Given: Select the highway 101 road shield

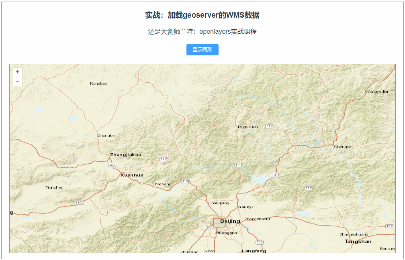Looking at the screenshot, I should [274, 175].
